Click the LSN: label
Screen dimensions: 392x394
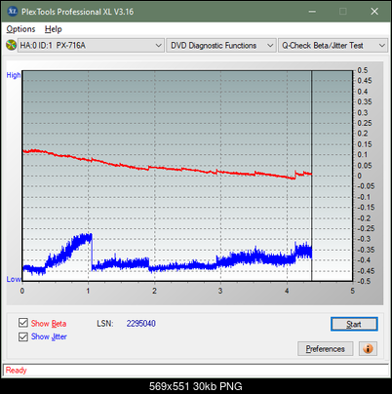[105, 324]
